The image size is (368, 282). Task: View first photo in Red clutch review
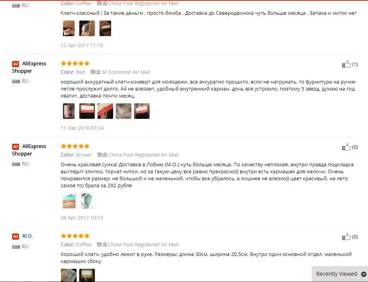[x=69, y=111]
